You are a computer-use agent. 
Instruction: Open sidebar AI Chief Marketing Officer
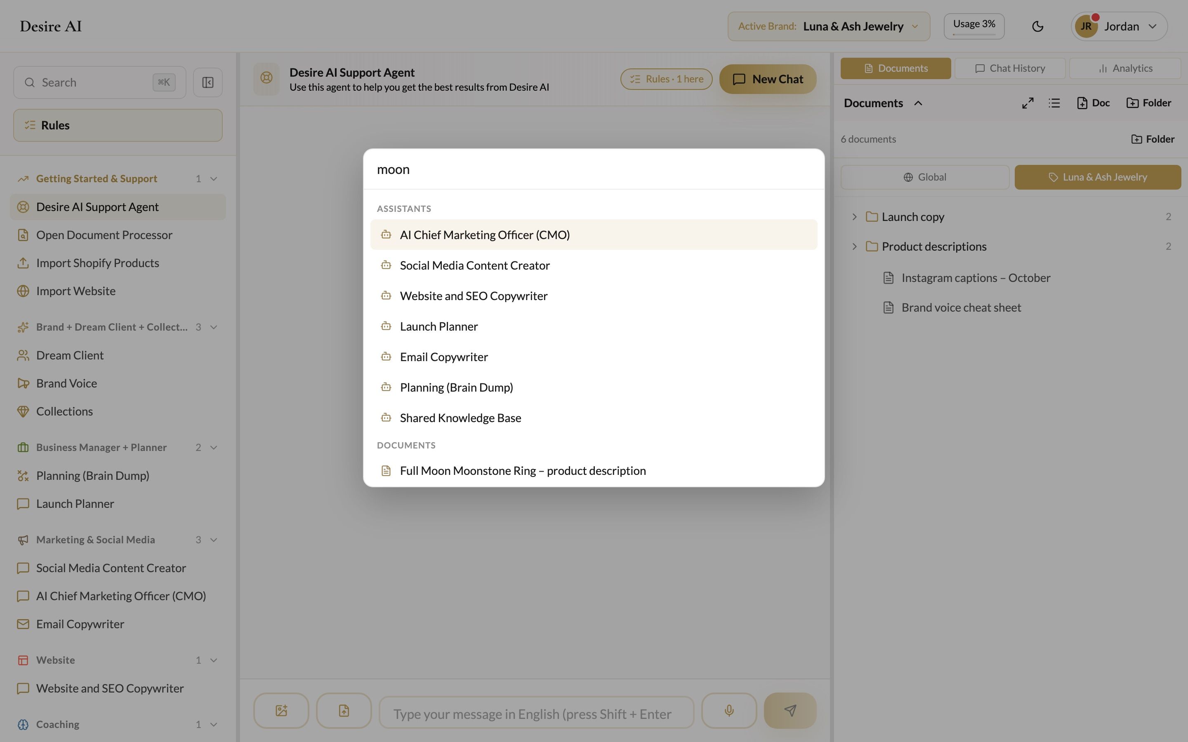pos(118,596)
